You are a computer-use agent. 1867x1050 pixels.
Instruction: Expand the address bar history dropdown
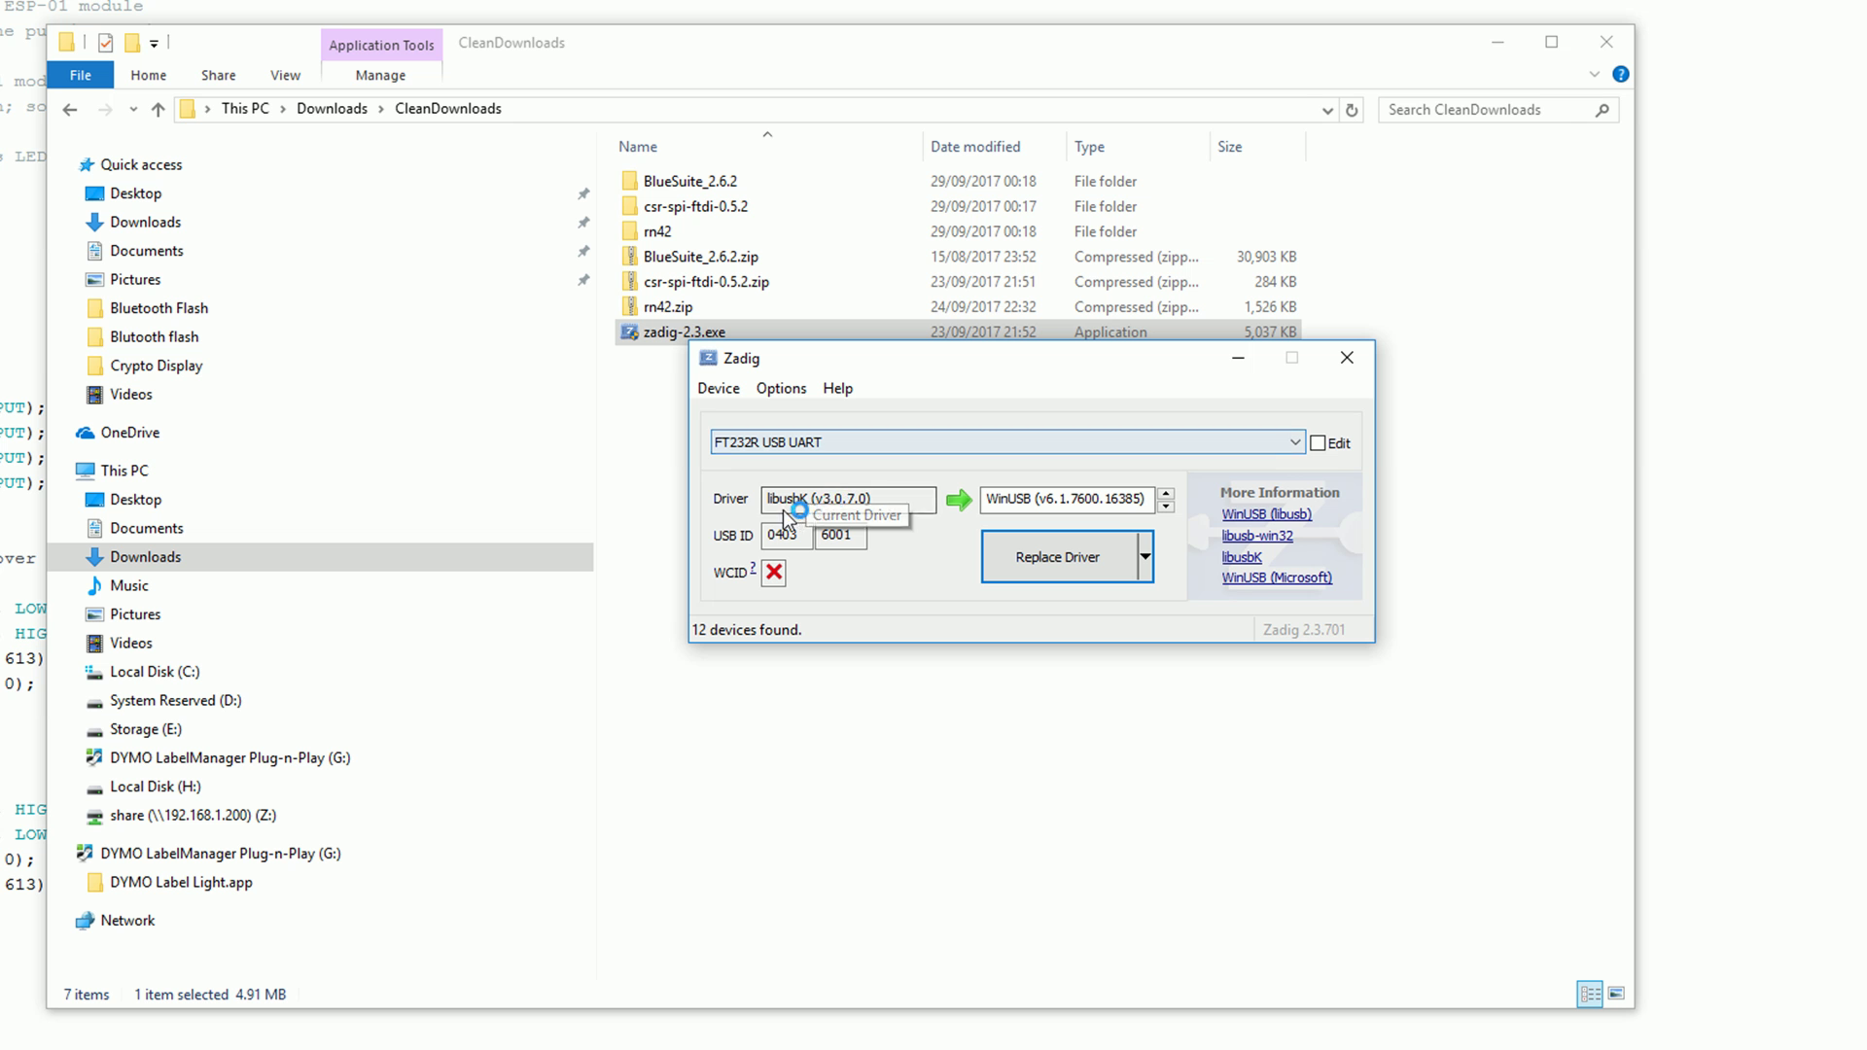(1327, 110)
